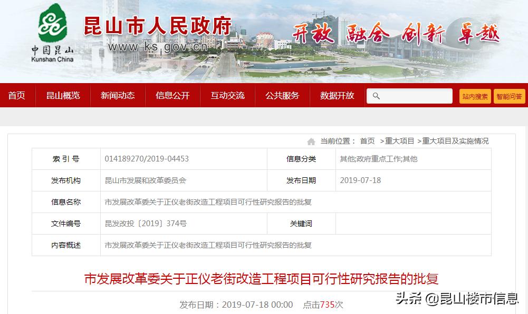Click the 站内搜索 search button
The height and width of the screenshot is (314, 528).
point(474,96)
